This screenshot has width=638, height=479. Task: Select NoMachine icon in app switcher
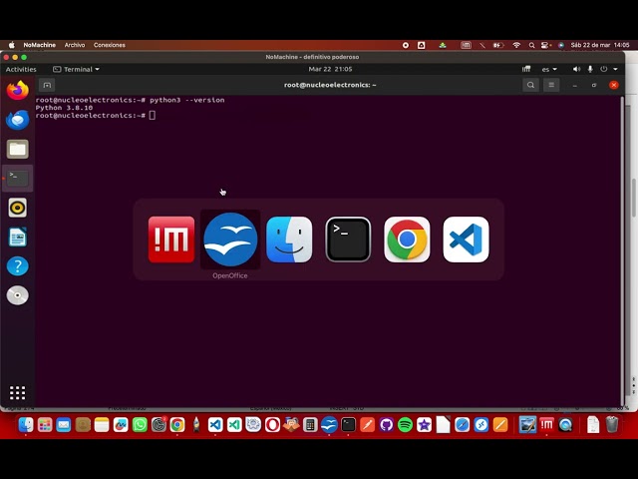coord(171,239)
